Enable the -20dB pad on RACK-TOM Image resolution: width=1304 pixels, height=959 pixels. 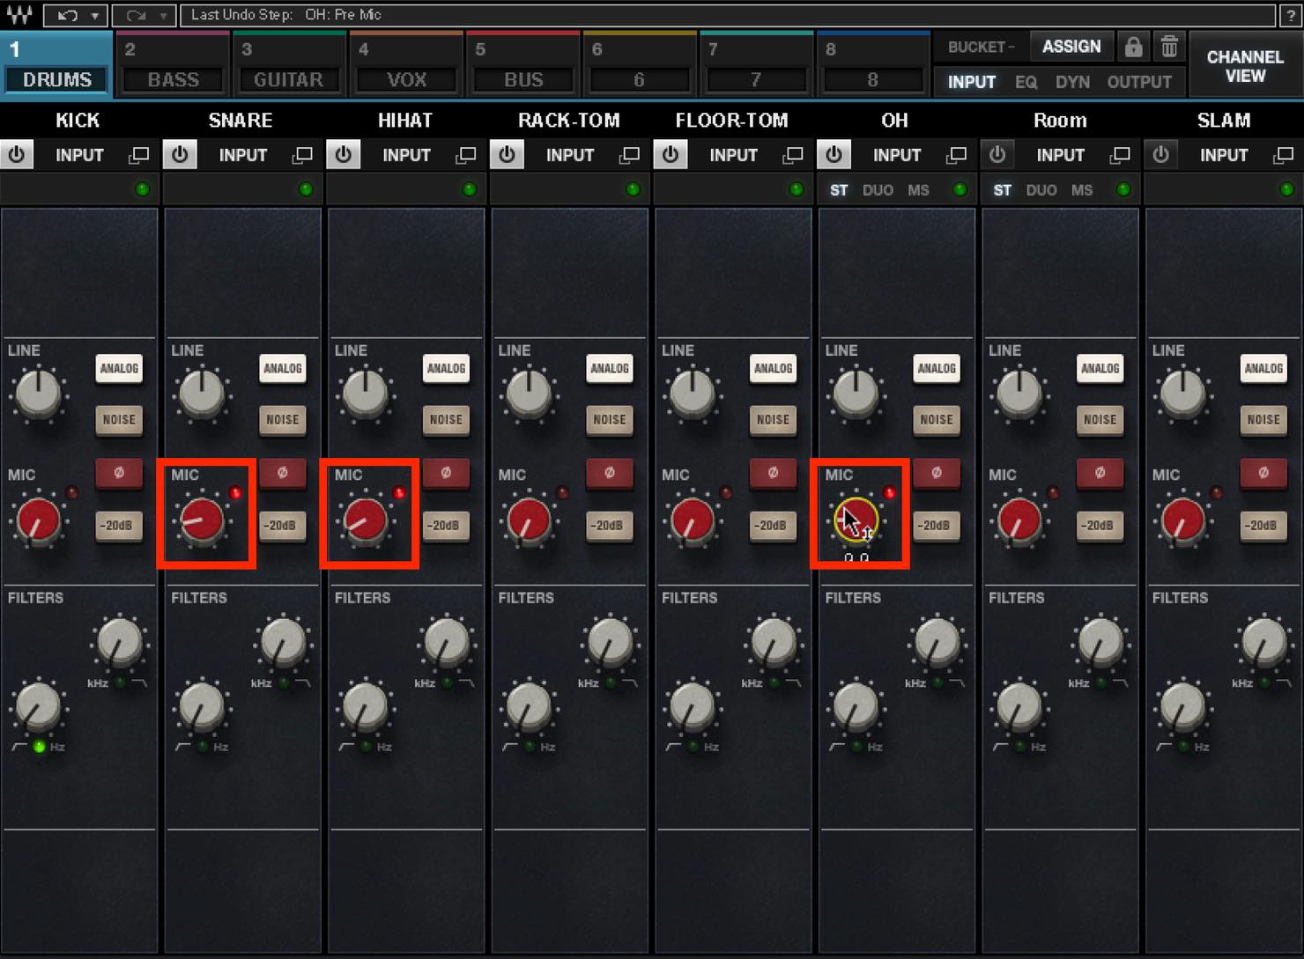click(609, 526)
